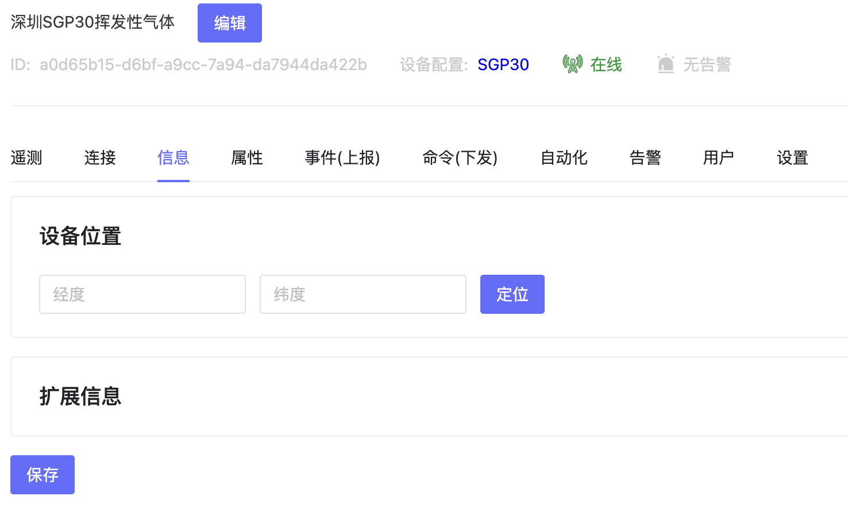The width and height of the screenshot is (848, 515).
Task: Switch to the 用户 users tab
Action: click(718, 157)
